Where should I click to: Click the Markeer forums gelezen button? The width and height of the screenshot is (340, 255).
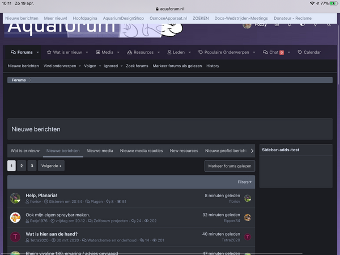pyautogui.click(x=229, y=166)
